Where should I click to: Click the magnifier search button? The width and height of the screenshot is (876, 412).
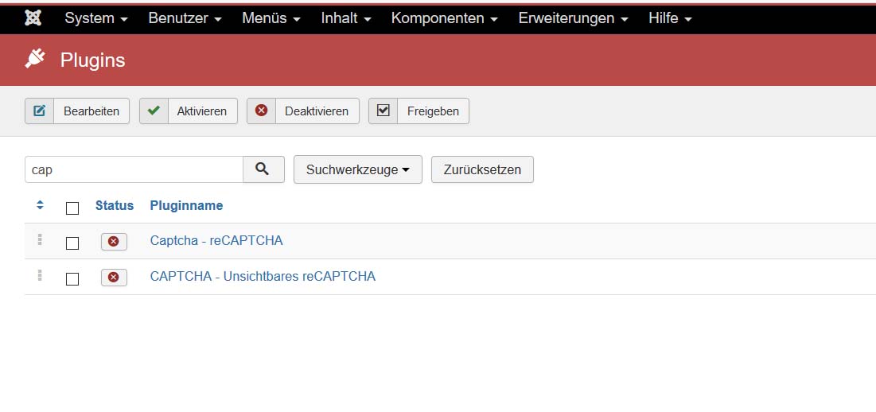(263, 169)
